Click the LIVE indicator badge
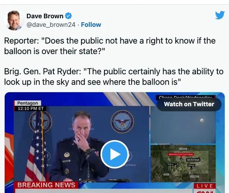 [204, 186]
